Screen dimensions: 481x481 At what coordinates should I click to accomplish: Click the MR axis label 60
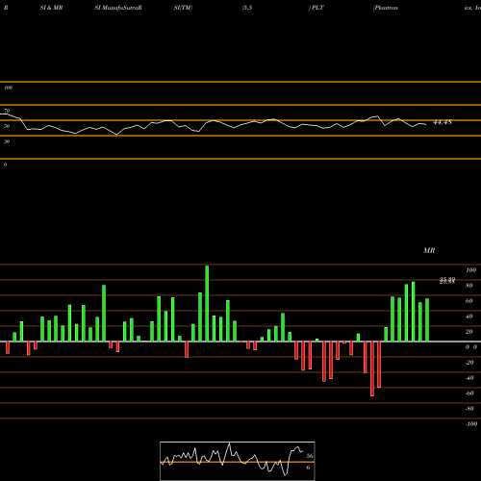click(469, 301)
